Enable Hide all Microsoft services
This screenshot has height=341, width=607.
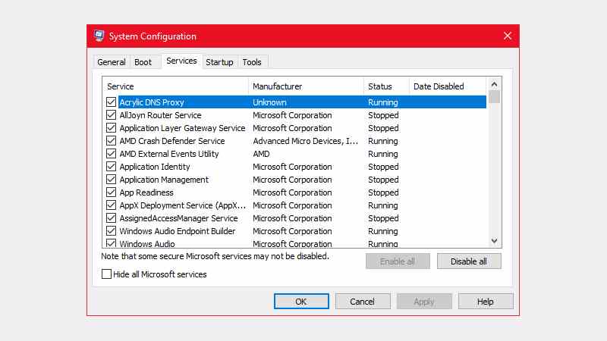click(x=106, y=274)
